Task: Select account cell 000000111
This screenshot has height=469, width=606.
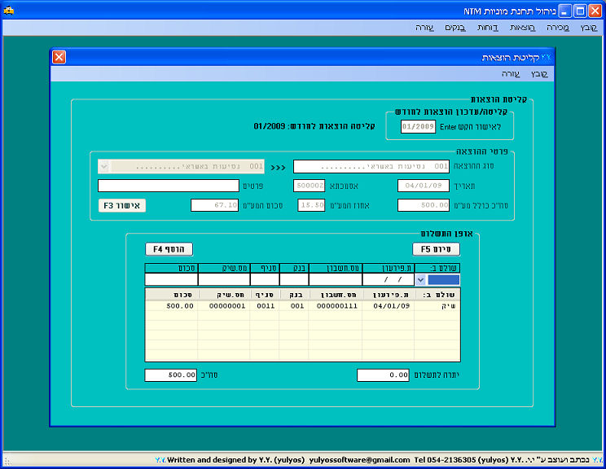Action: pos(336,306)
